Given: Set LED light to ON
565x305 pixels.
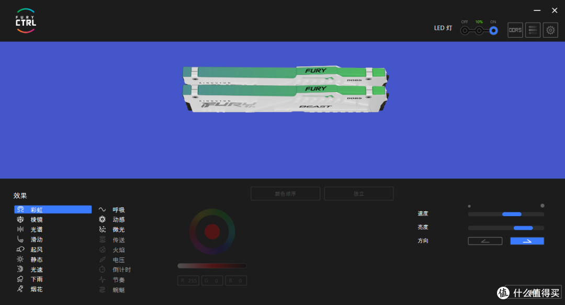Looking at the screenshot, I should pos(493,31).
